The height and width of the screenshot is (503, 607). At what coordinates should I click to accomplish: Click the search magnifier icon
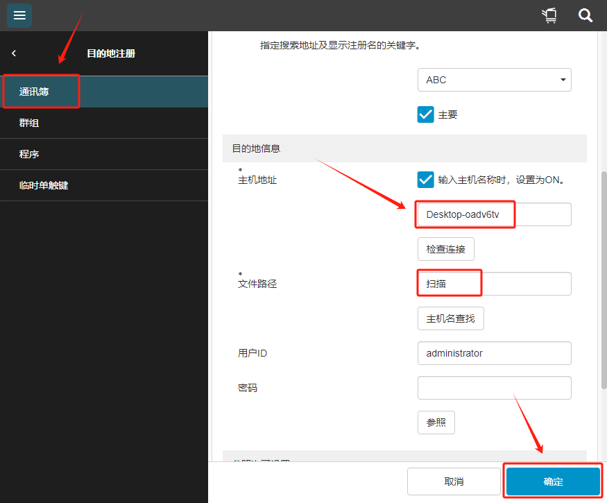tap(585, 15)
